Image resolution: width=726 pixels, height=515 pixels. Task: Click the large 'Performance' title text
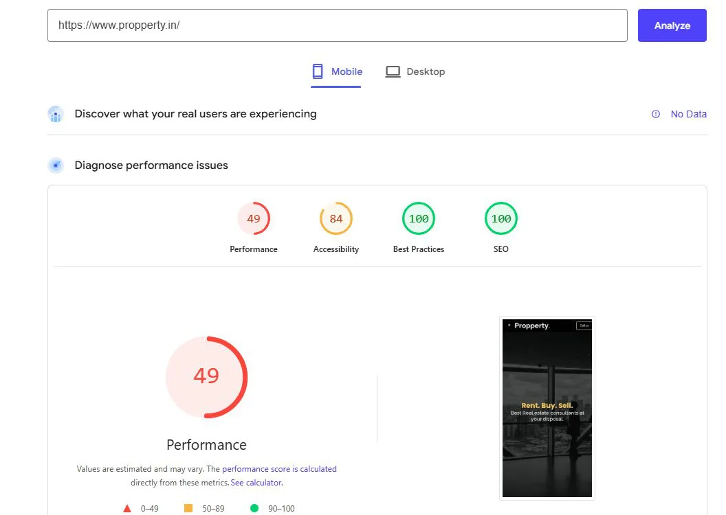tap(206, 445)
